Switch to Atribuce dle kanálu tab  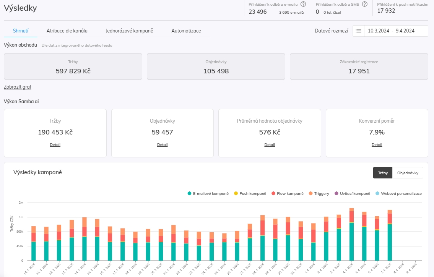click(x=67, y=31)
